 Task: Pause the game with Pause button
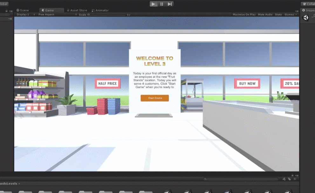[x=162, y=4]
